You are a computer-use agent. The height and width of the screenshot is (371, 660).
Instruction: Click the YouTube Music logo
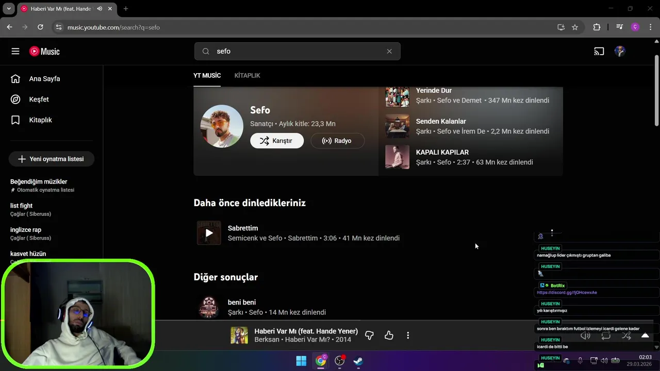click(44, 51)
